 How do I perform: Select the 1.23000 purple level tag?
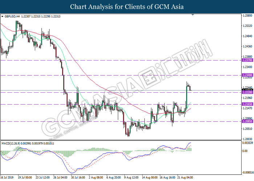pyautogui.click(x=247, y=75)
